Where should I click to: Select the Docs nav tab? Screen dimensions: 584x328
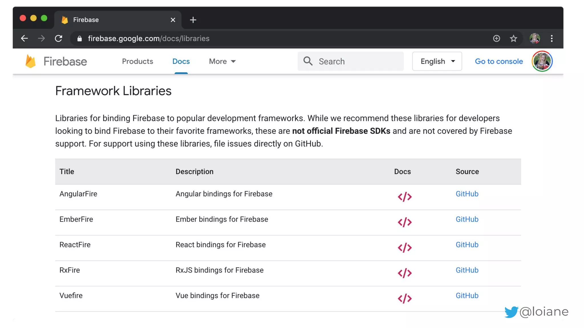181,61
